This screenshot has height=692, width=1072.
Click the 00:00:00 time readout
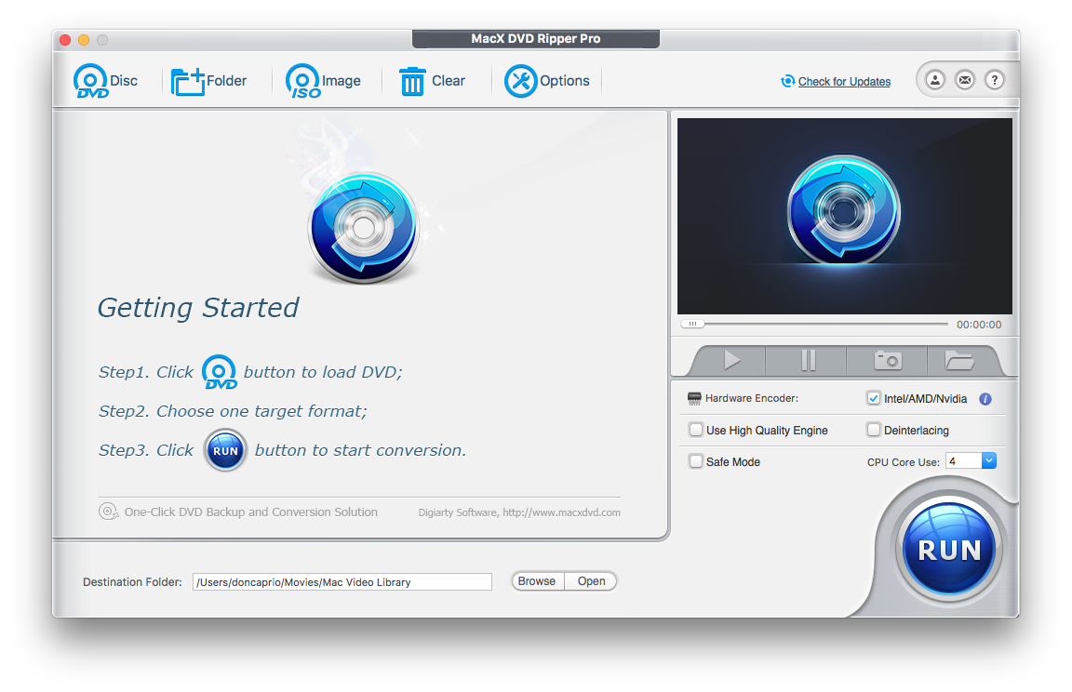click(x=979, y=325)
